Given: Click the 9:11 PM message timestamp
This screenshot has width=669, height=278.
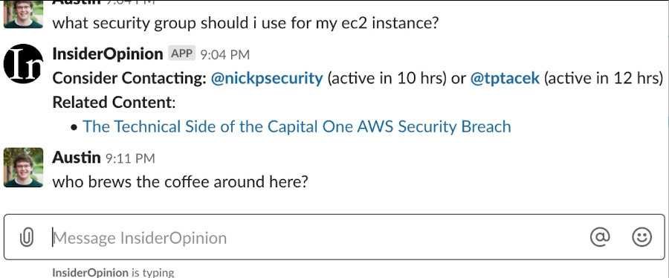Looking at the screenshot, I should click(129, 158).
